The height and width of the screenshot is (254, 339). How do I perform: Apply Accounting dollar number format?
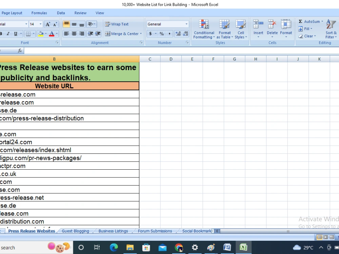[150, 34]
